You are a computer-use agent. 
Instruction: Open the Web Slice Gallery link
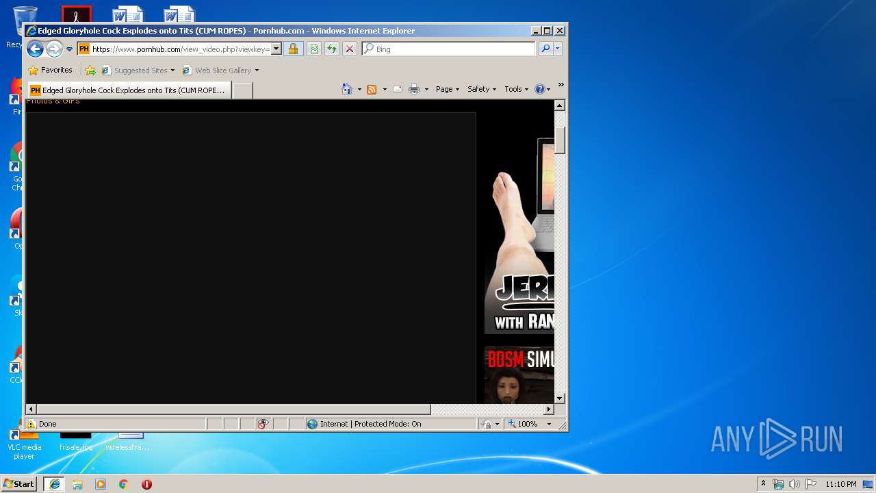(x=217, y=71)
